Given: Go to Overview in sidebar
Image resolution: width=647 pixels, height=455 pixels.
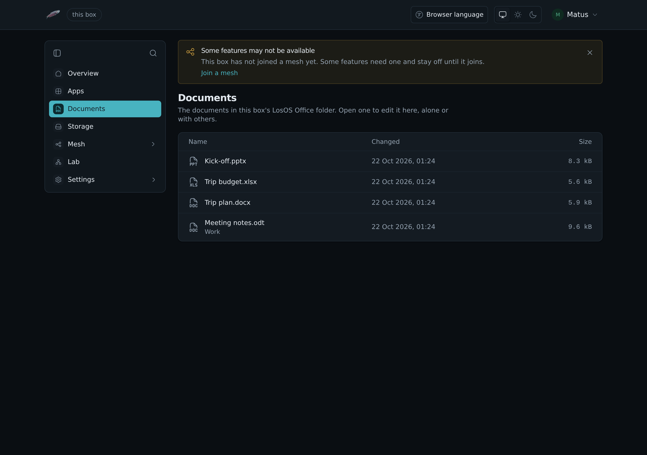Looking at the screenshot, I should (105, 74).
